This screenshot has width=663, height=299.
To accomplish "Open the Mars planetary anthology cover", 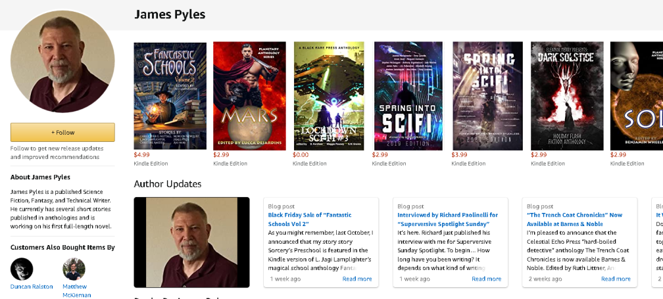I will pyautogui.click(x=249, y=96).
